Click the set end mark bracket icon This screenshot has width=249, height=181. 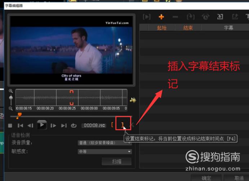(x=123, y=125)
